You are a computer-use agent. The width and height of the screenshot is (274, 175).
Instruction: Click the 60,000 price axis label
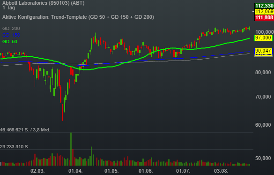click(x=263, y=125)
